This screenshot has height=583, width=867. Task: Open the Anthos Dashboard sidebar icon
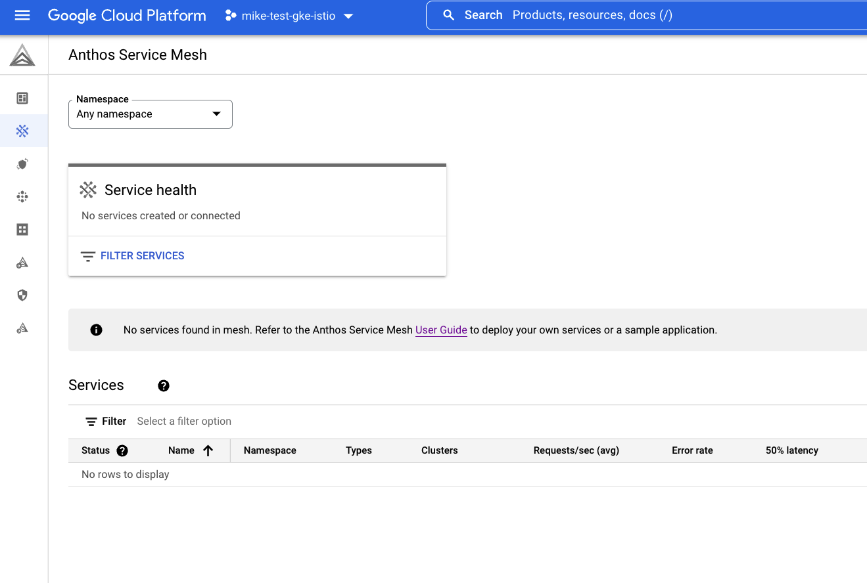22,98
